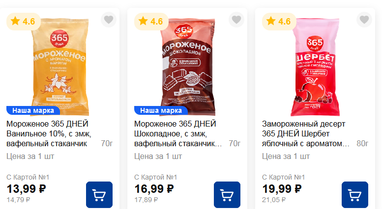
Task: Open vanilla ice cream product image
Action: pyautogui.click(x=59, y=67)
